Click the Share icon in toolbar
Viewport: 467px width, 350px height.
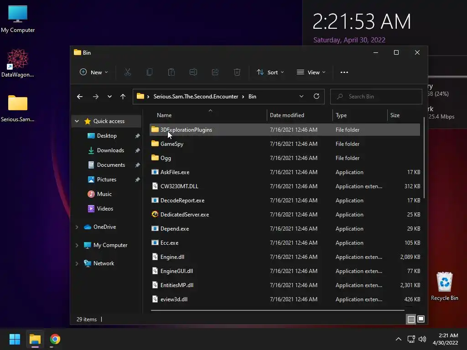tap(215, 72)
